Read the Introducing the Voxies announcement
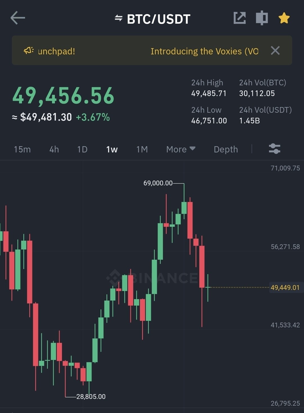Viewport: 304px width, 413px height. 204,51
